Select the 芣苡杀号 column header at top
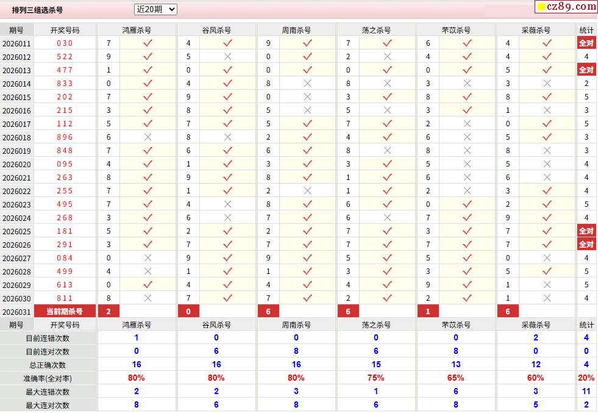This screenshot has width=598, height=413. coord(456,30)
